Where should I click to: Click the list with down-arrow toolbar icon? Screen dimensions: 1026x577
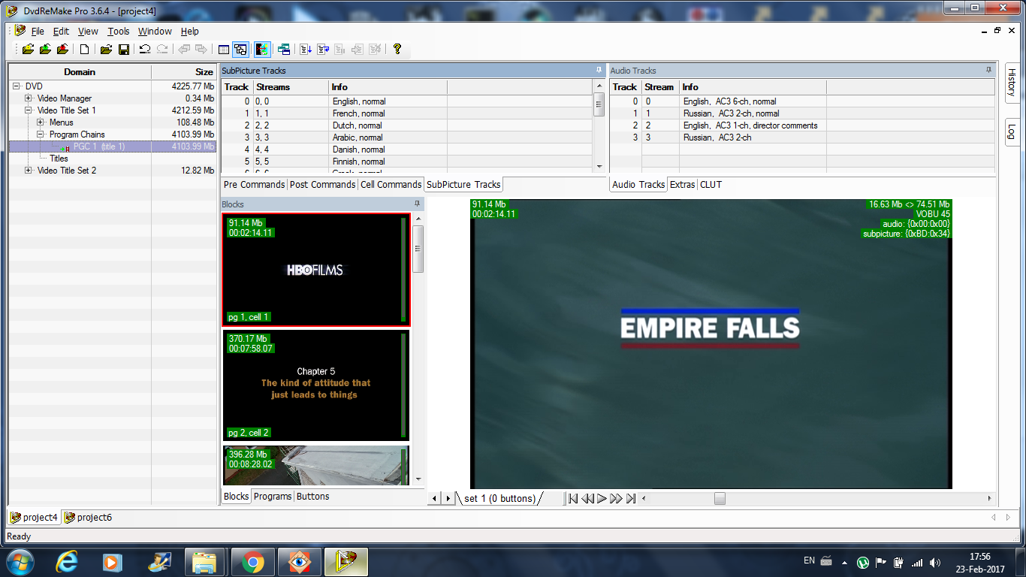pyautogui.click(x=306, y=50)
